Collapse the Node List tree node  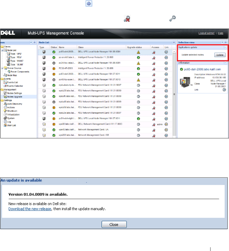pos(2,50)
